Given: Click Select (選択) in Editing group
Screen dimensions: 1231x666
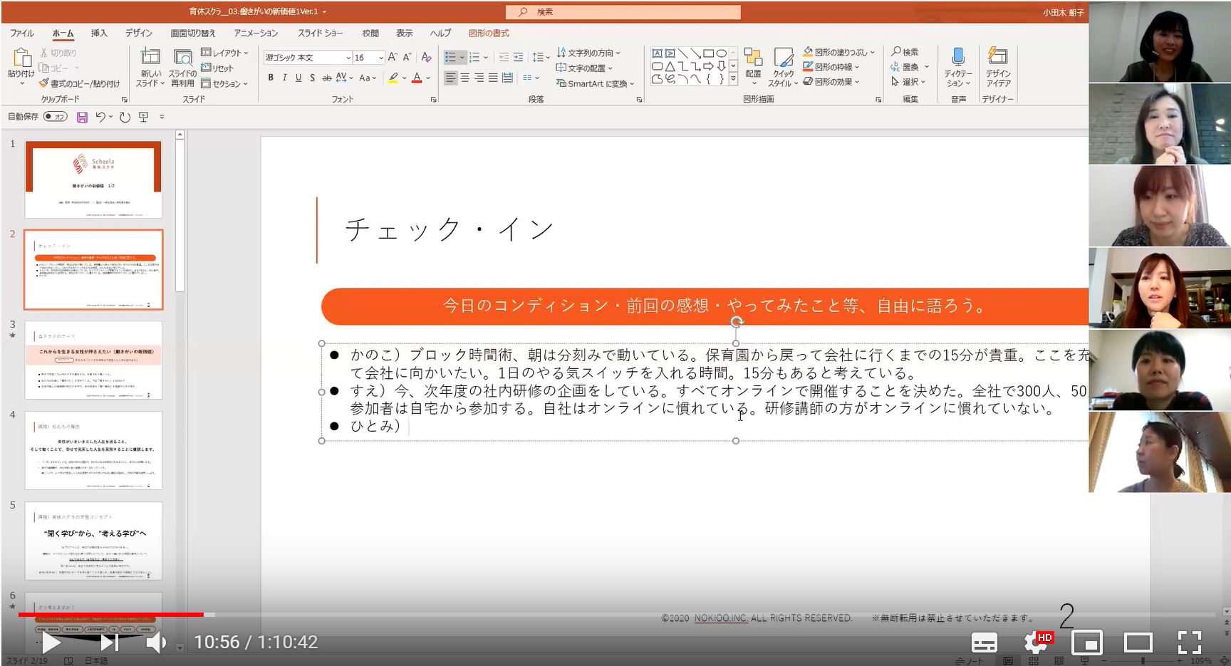Looking at the screenshot, I should tap(909, 82).
